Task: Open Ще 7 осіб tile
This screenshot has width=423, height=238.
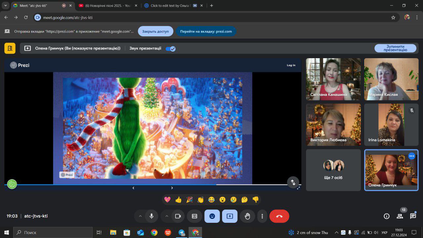Action: coord(333,170)
